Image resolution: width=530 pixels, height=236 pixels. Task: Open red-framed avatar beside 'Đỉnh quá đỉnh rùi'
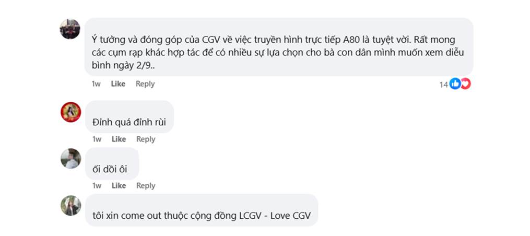coord(70,112)
